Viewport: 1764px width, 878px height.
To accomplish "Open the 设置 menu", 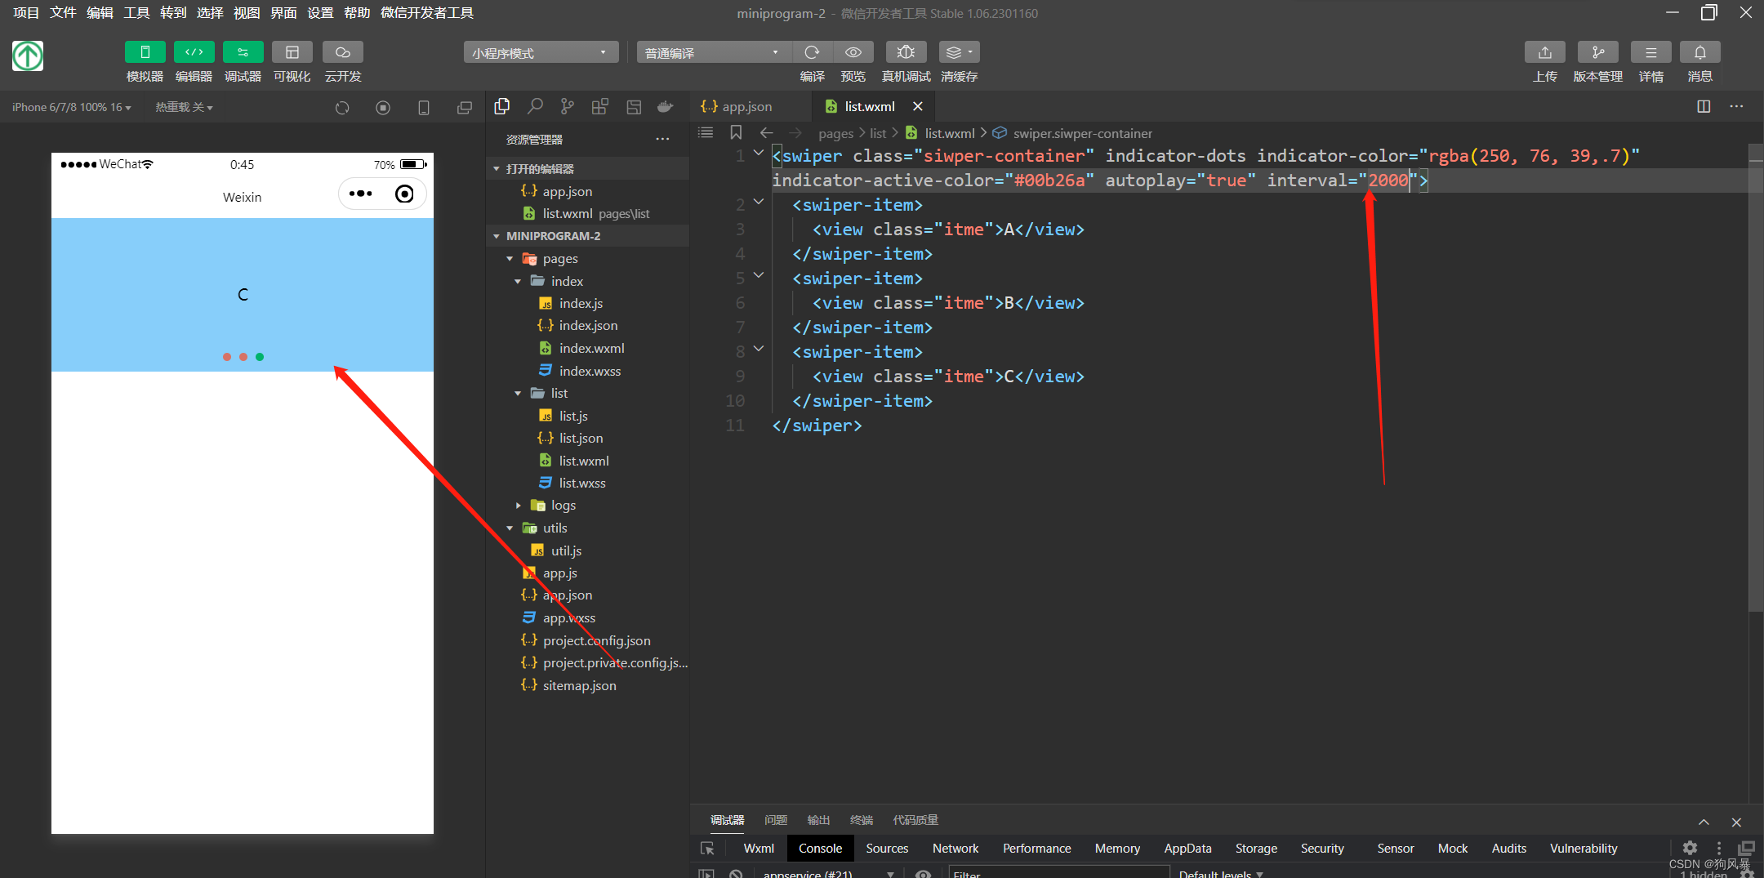I will click(320, 12).
